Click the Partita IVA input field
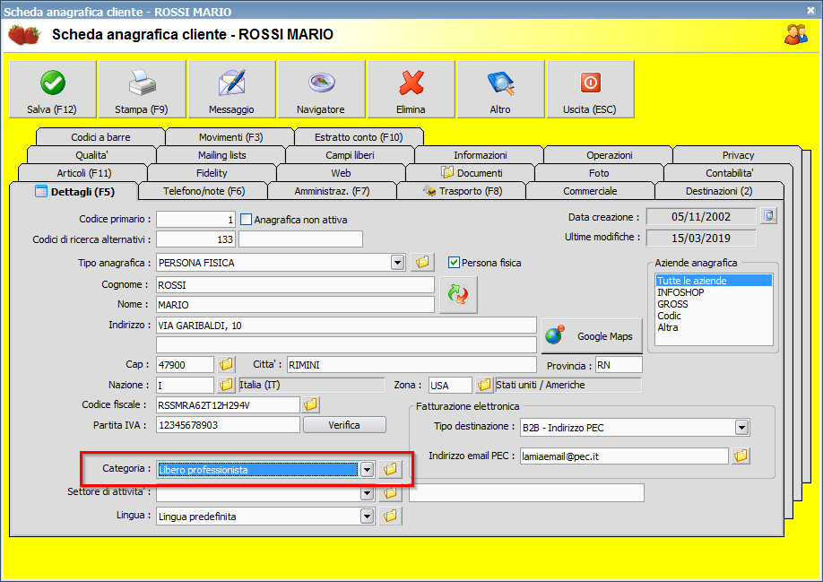This screenshot has width=823, height=582. click(228, 424)
